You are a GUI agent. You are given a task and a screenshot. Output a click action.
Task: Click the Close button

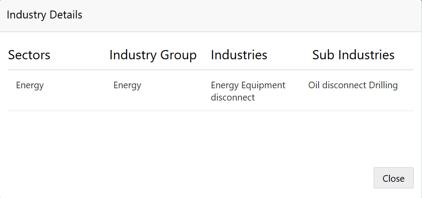[x=393, y=178]
